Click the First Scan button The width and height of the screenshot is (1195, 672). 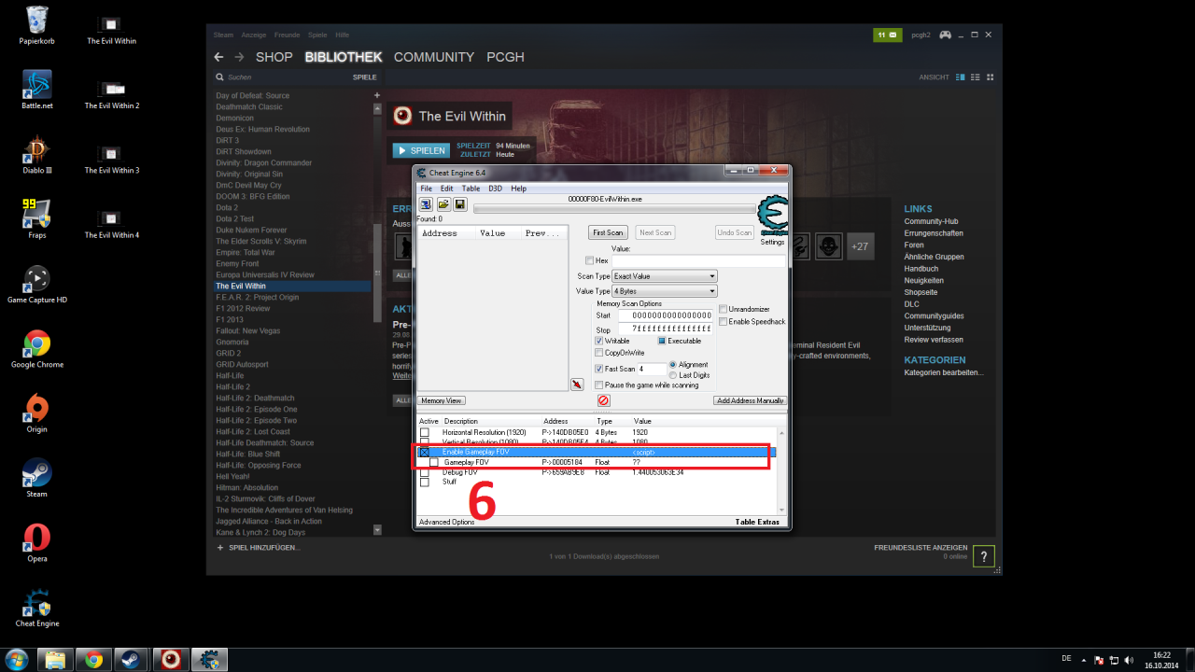pyautogui.click(x=608, y=232)
